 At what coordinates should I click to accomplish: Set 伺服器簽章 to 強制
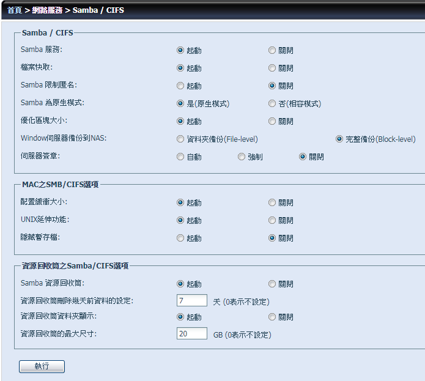tap(241, 157)
